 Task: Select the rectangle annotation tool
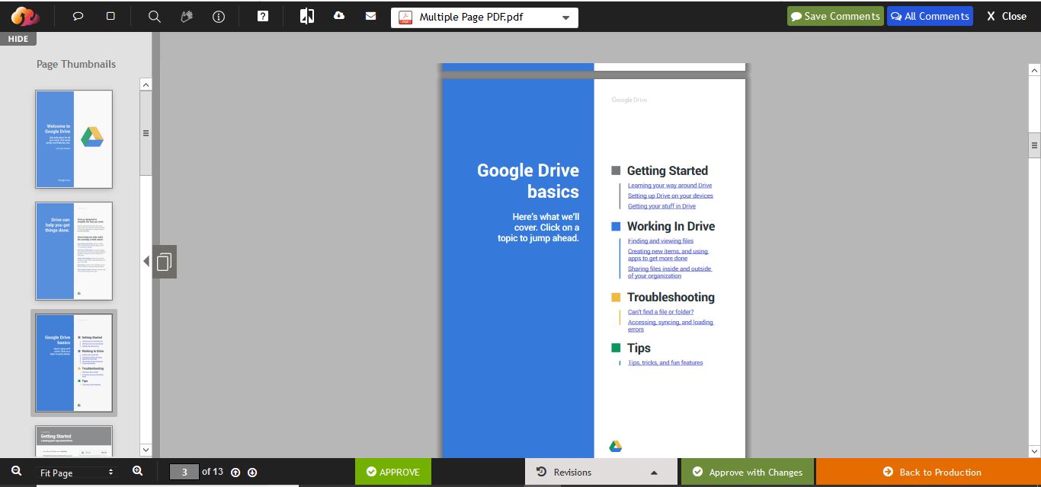pyautogui.click(x=111, y=16)
